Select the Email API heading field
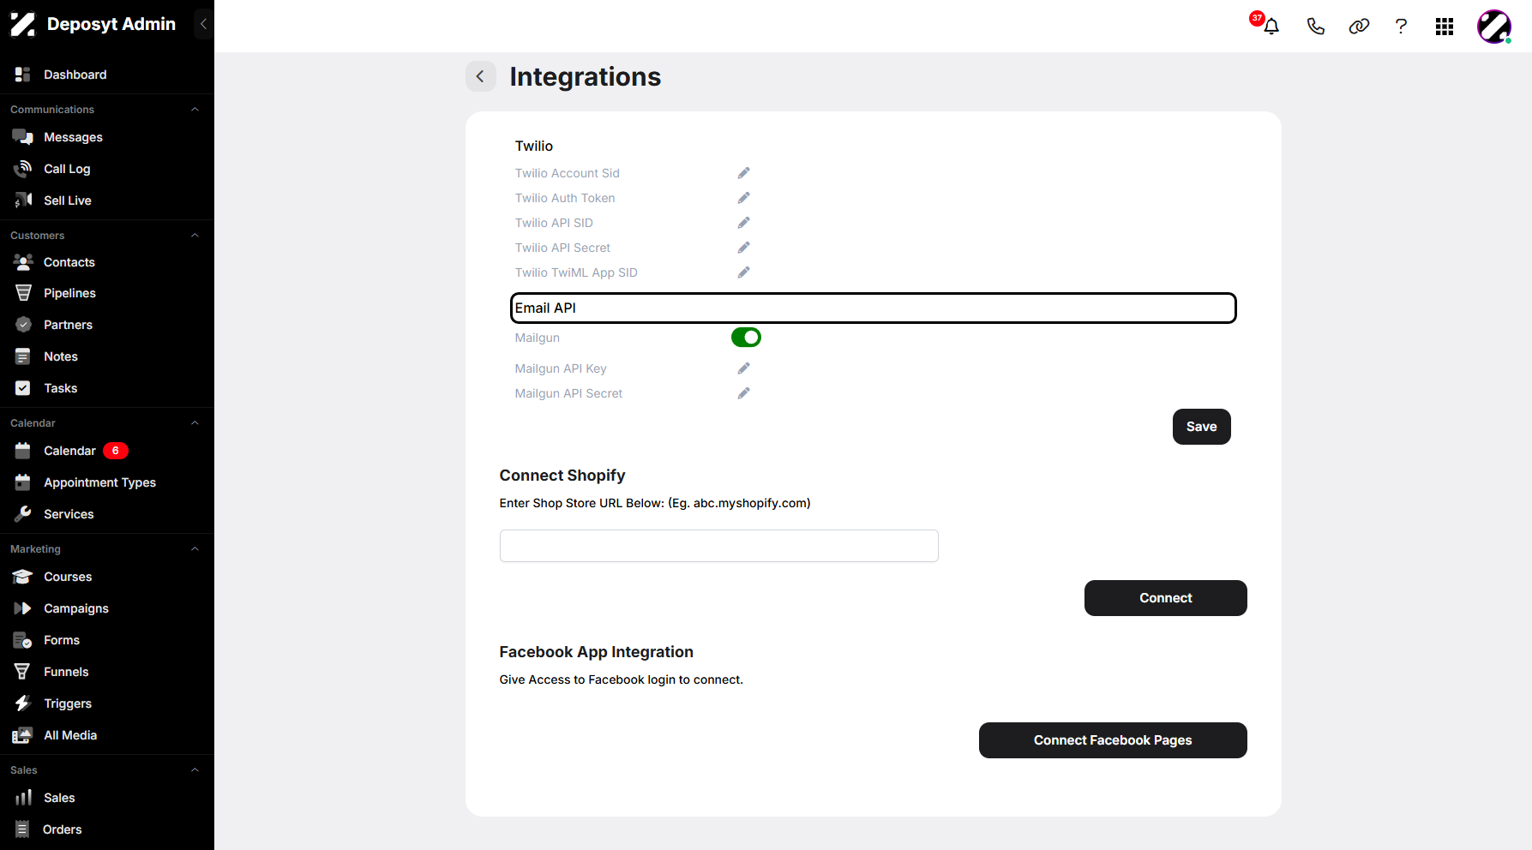1532x850 pixels. pyautogui.click(x=873, y=308)
